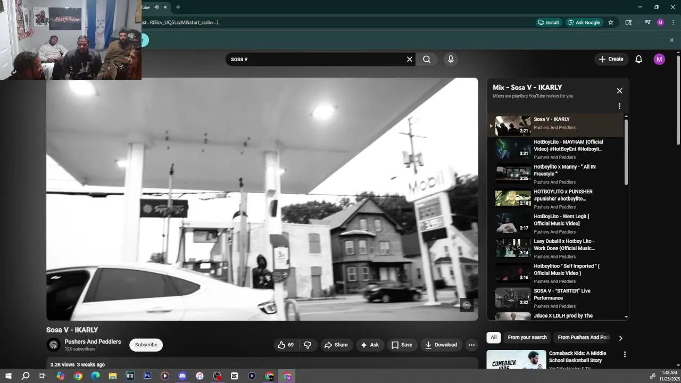The image size is (681, 383).
Task: Open the Windows Start menu
Action: (8, 376)
